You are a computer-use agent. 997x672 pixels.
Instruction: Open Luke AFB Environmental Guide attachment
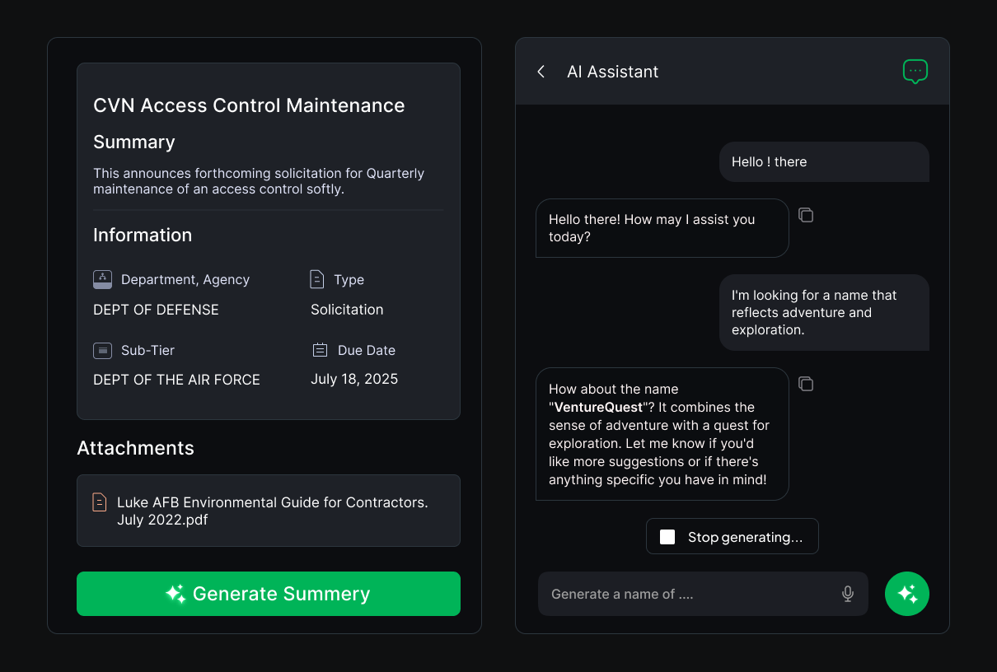tap(269, 511)
